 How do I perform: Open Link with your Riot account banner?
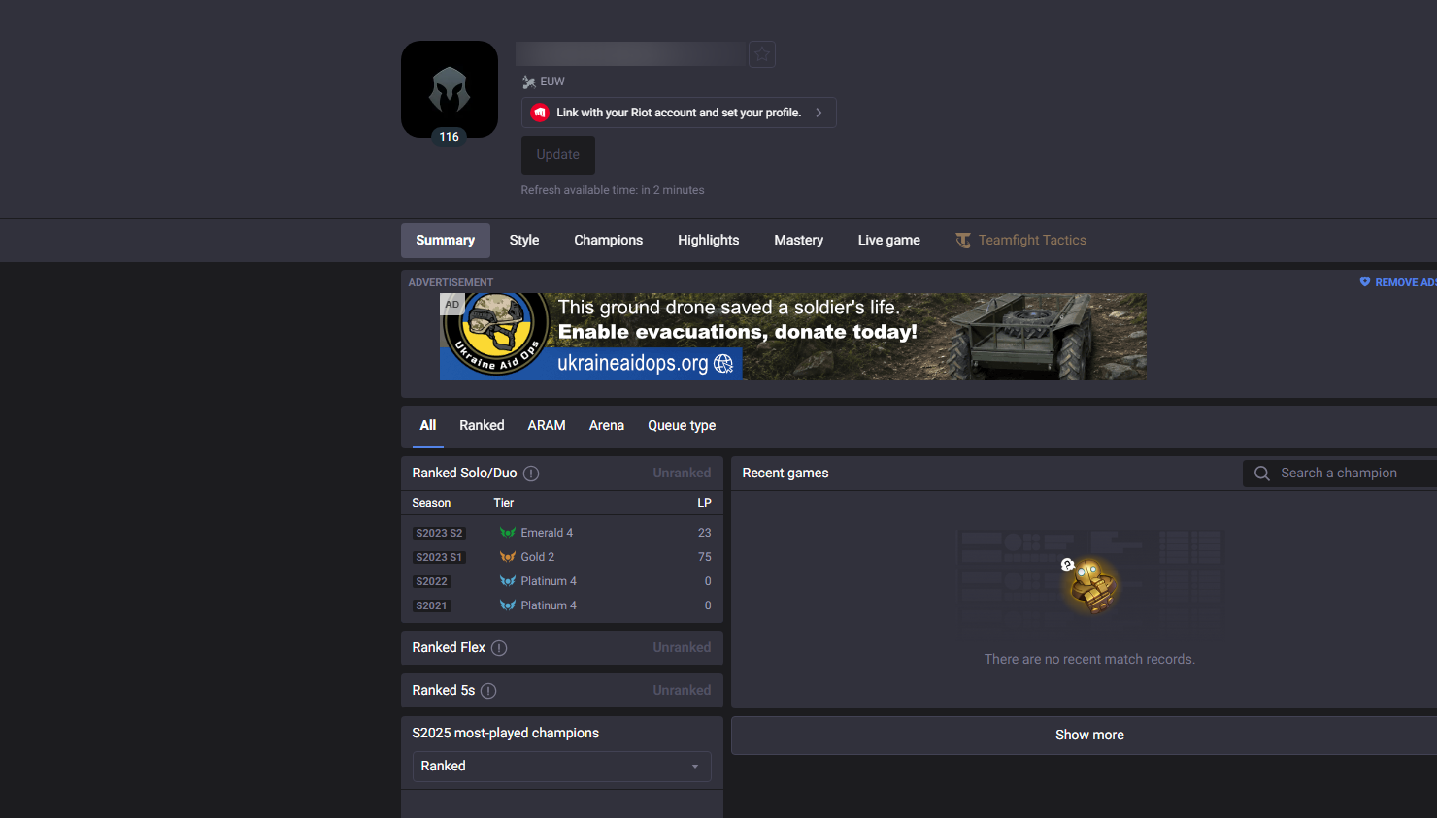coord(679,113)
